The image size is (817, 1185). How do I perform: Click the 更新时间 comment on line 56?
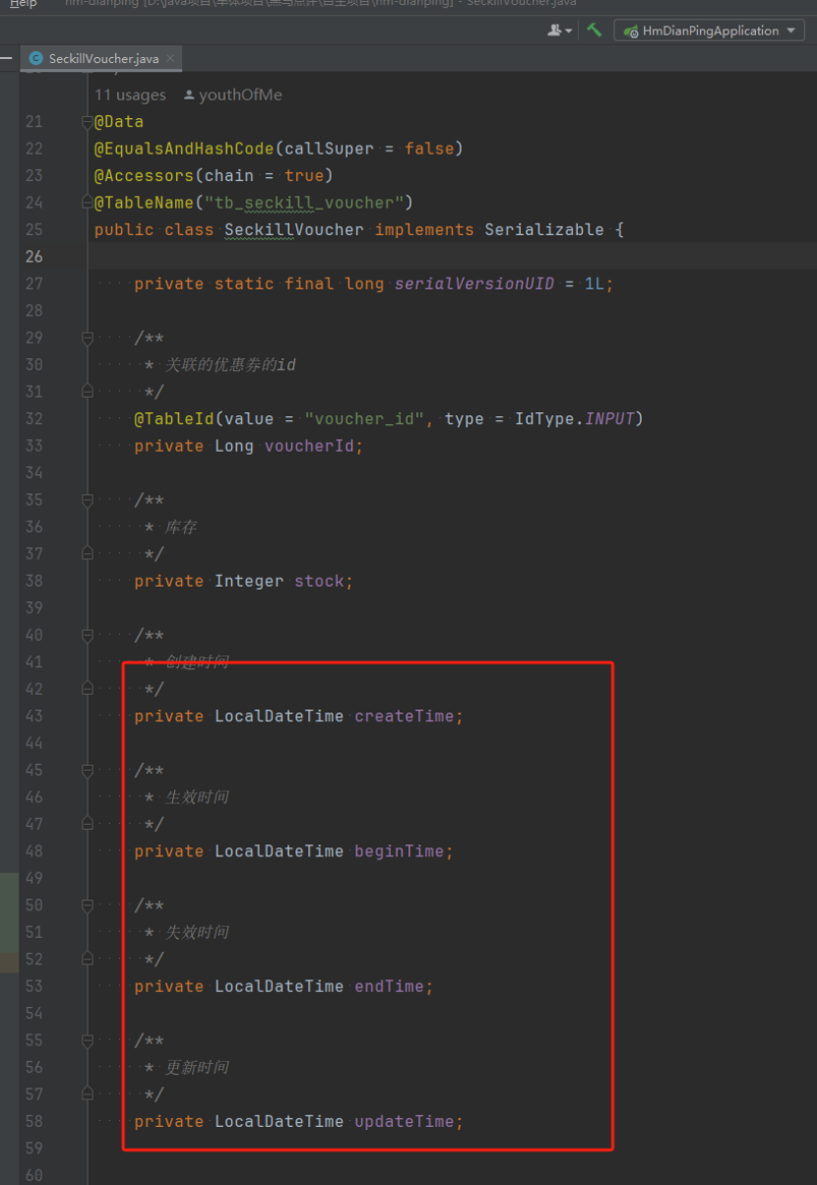197,1068
